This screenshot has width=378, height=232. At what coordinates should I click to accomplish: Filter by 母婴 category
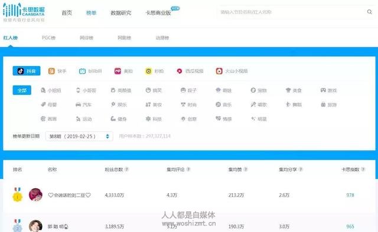pos(48,105)
